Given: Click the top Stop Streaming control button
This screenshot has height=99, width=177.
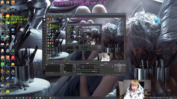Looking at the screenshot, I should (120, 65).
